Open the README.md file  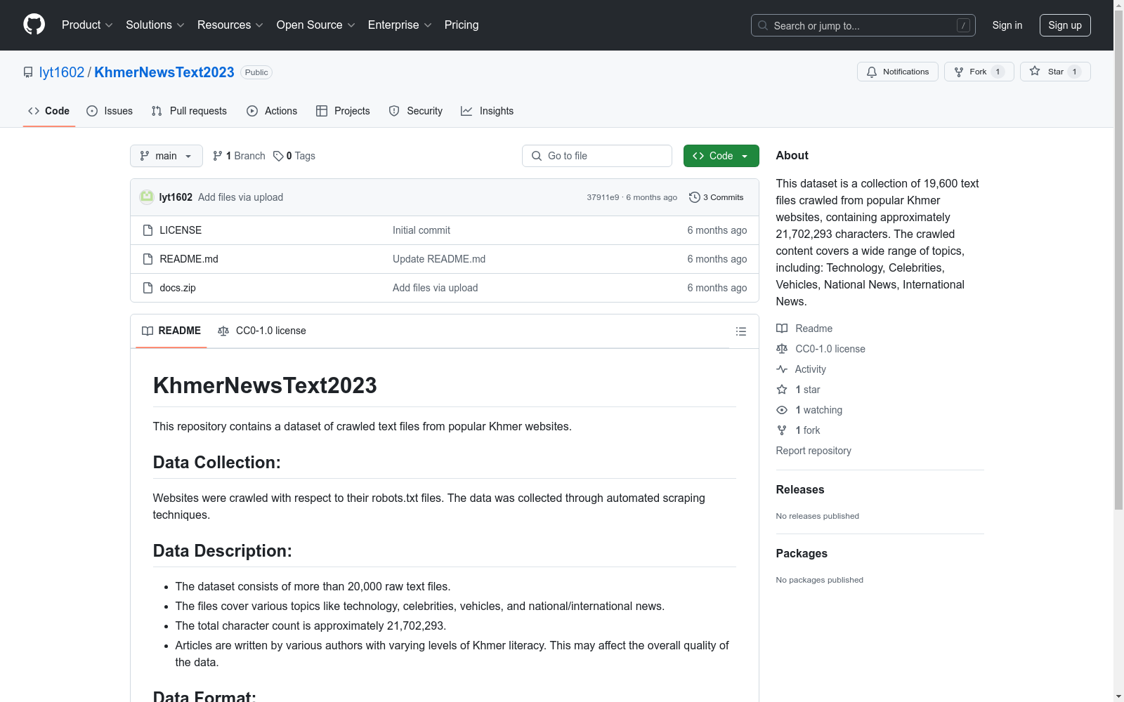189,259
